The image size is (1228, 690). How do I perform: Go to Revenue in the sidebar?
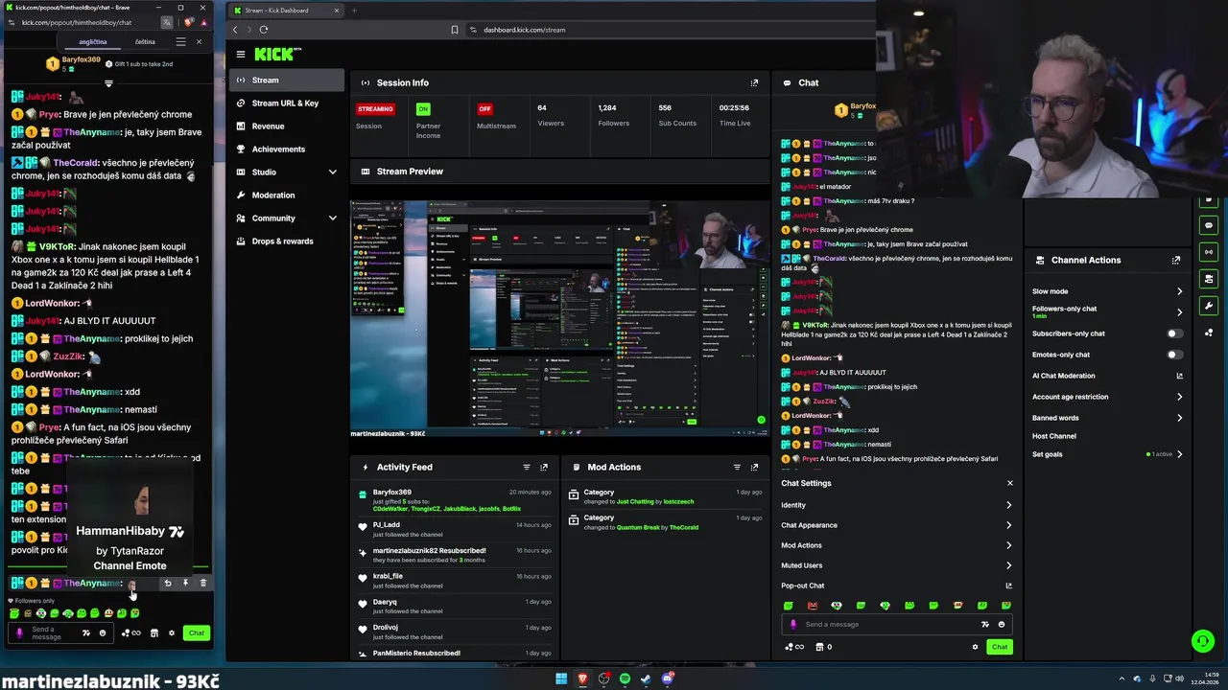(287, 126)
